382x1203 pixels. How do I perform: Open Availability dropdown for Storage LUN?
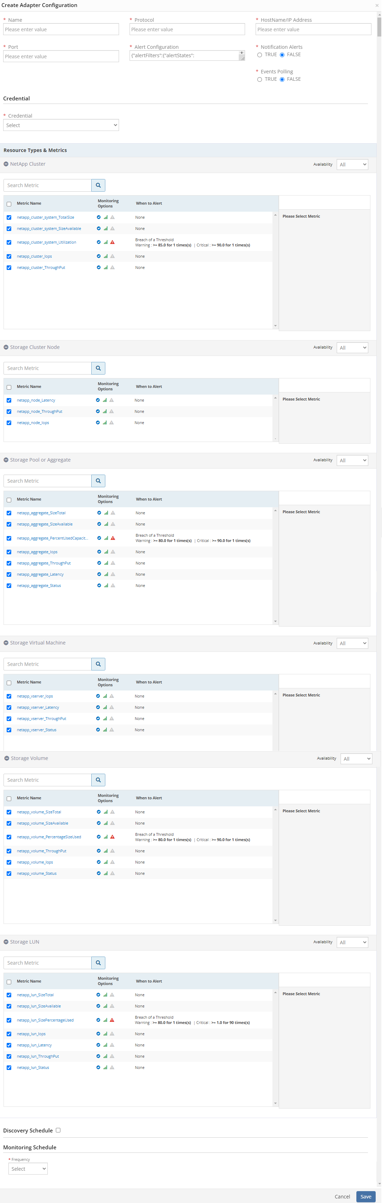pyautogui.click(x=353, y=943)
